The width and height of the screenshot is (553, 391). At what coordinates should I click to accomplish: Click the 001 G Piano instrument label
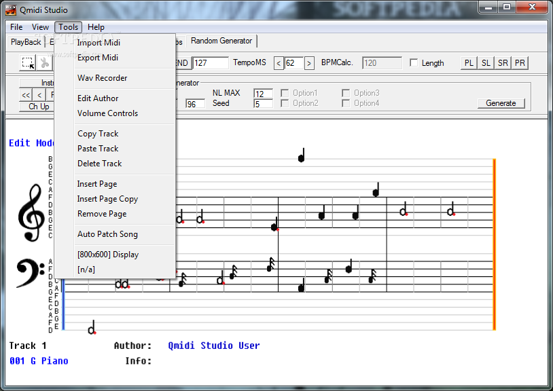pyautogui.click(x=39, y=360)
